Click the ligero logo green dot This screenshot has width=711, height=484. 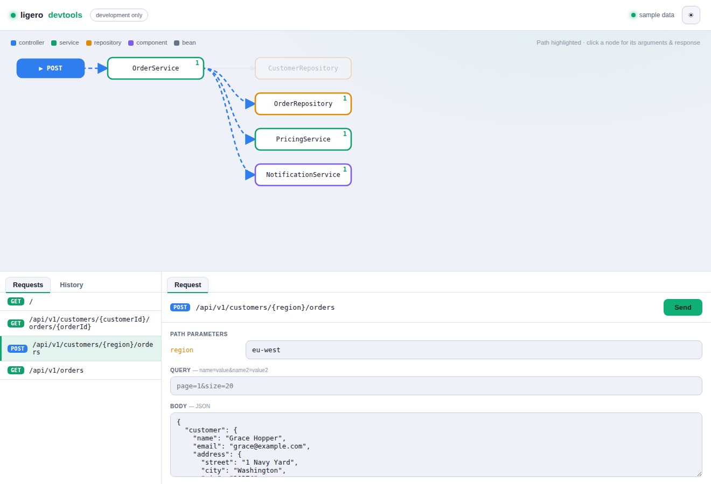13,15
